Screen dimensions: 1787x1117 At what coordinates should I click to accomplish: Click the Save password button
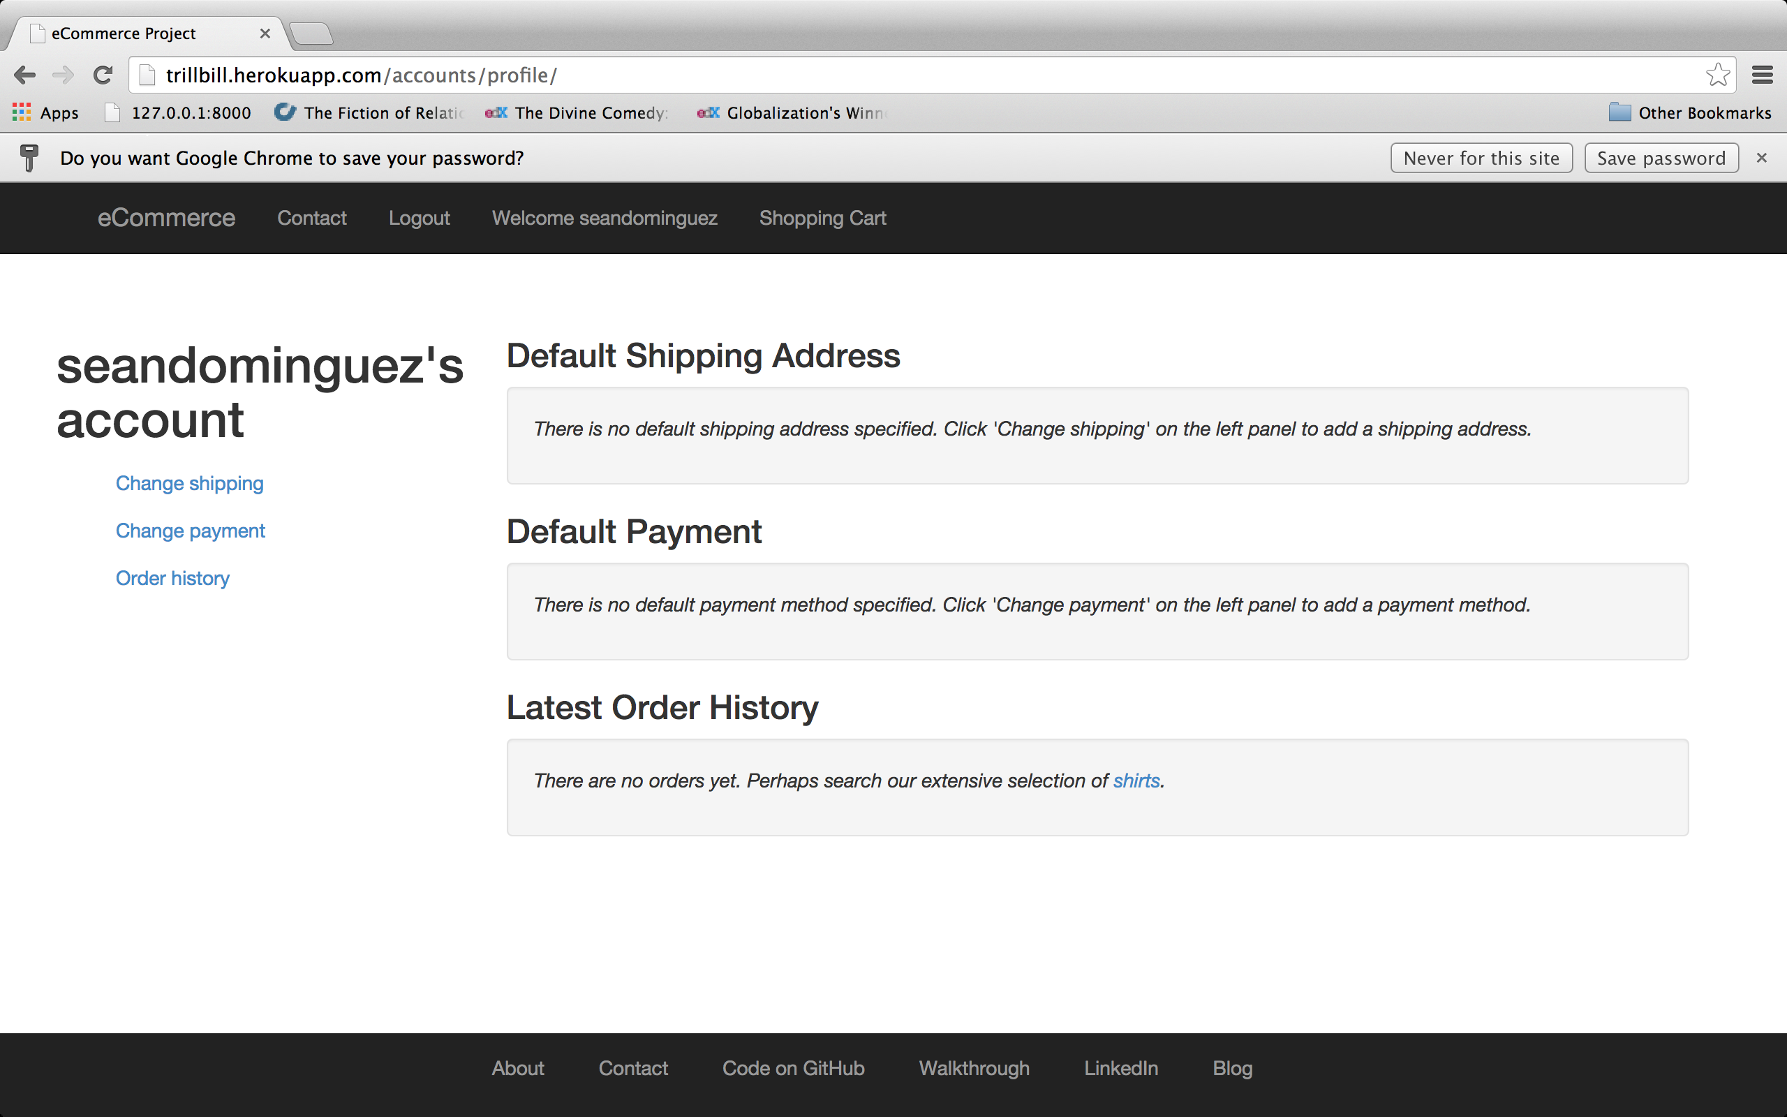point(1661,158)
